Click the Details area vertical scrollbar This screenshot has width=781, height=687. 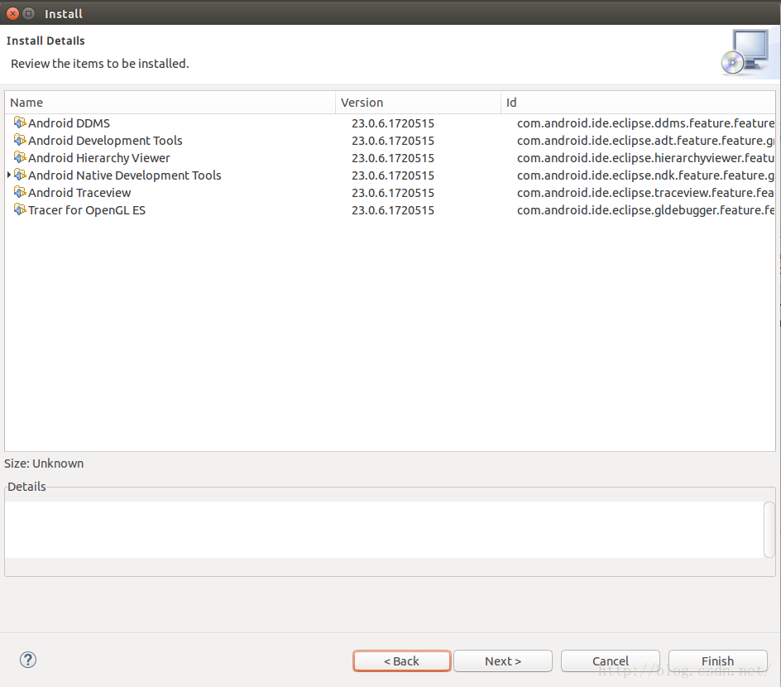click(x=769, y=530)
